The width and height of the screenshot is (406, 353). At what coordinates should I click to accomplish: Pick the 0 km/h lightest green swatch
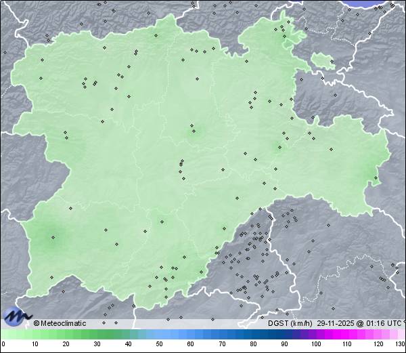3,334
